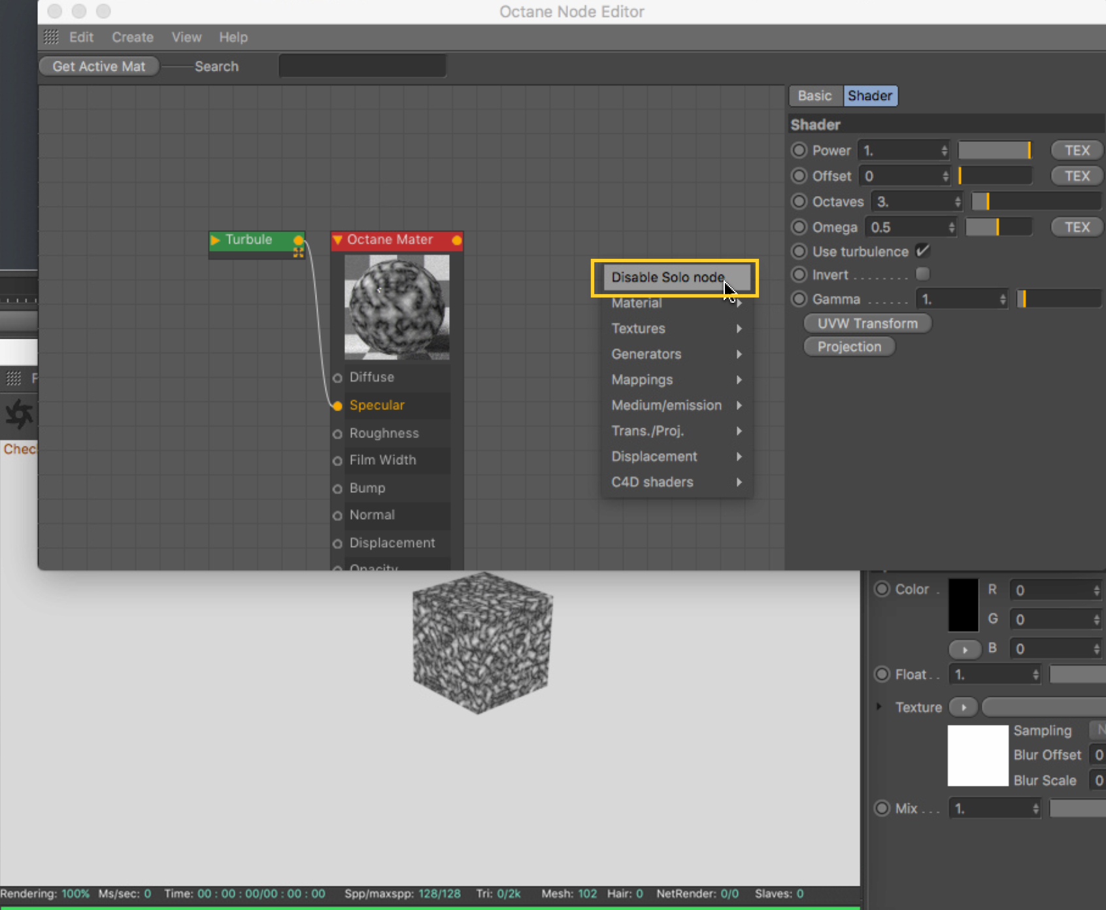Click the TEX button for Omega

pyautogui.click(x=1077, y=227)
